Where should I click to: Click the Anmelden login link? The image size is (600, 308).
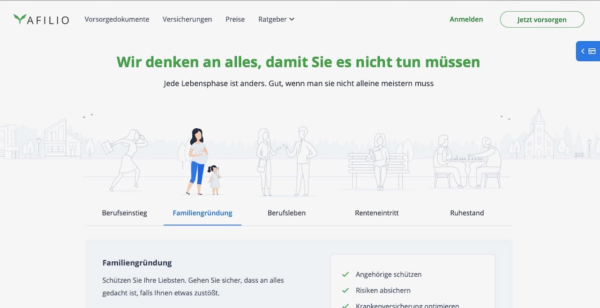(x=466, y=19)
